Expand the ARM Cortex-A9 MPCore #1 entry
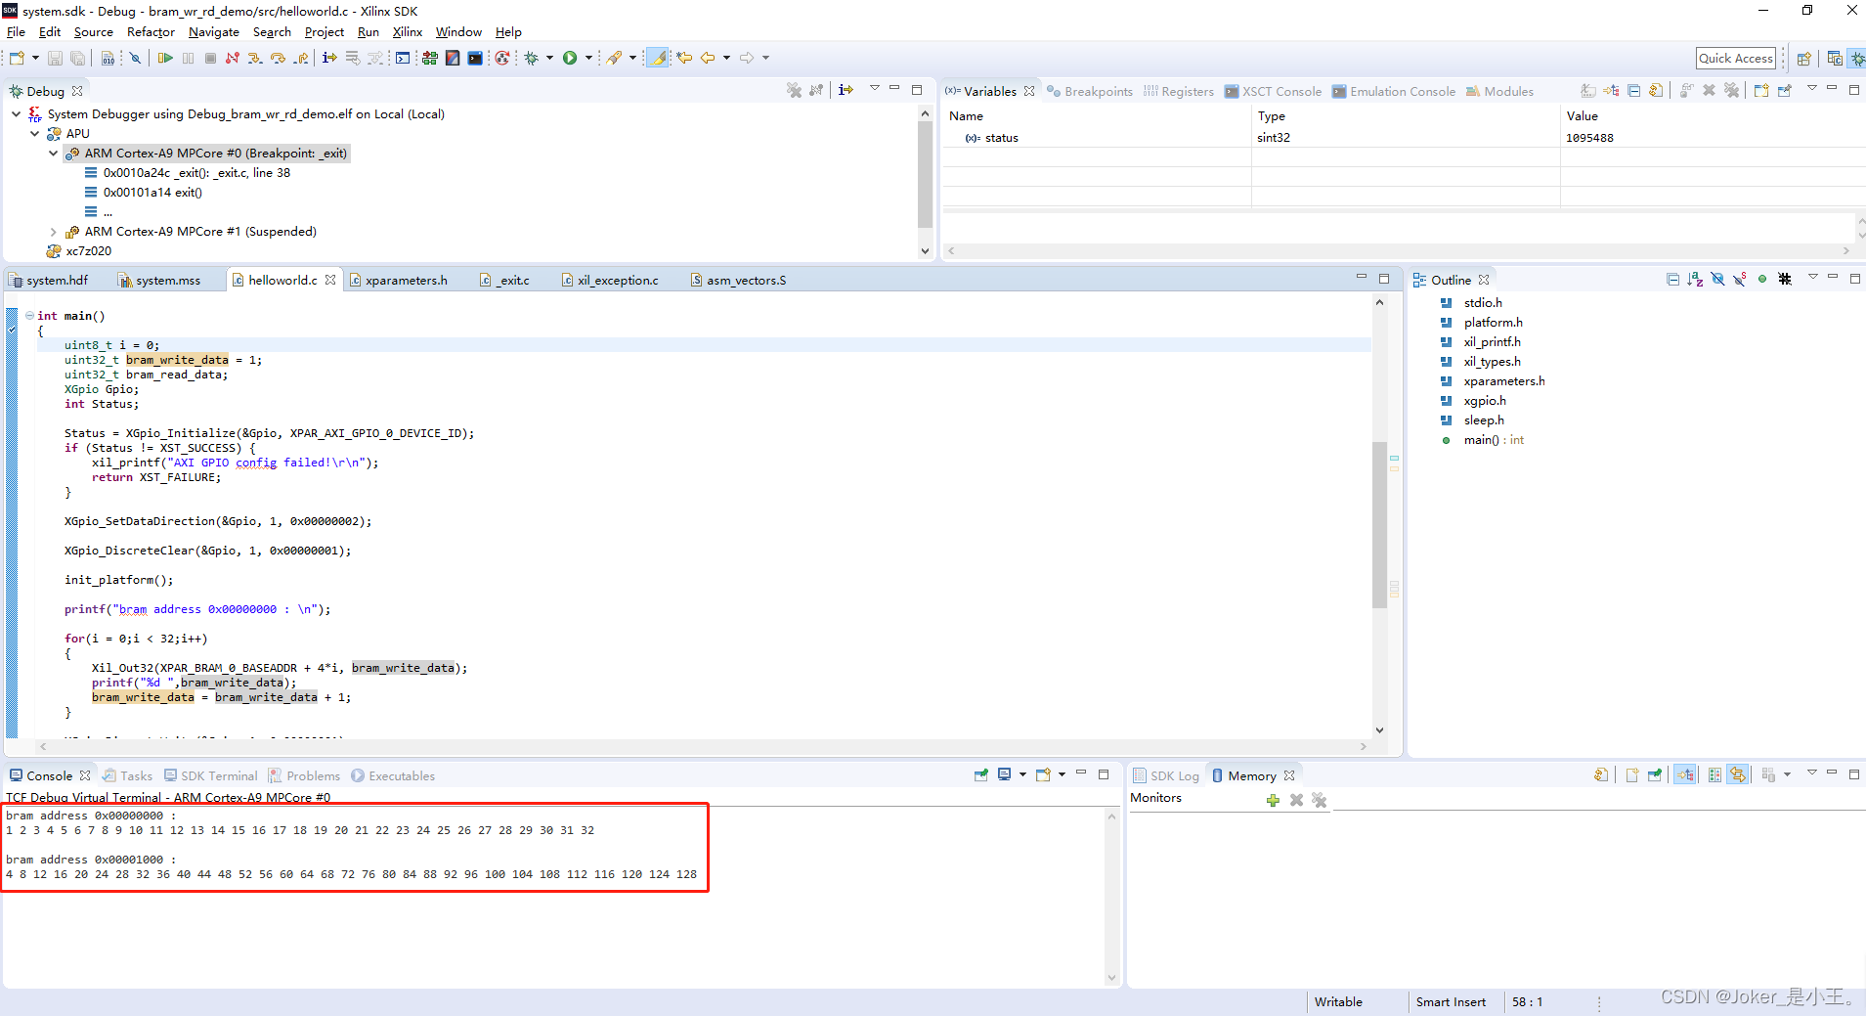Screen dimensions: 1866x1016 pos(54,231)
